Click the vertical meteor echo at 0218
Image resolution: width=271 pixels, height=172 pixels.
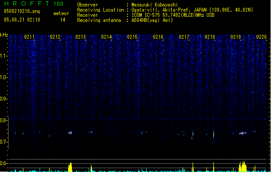[x=214, y=134]
